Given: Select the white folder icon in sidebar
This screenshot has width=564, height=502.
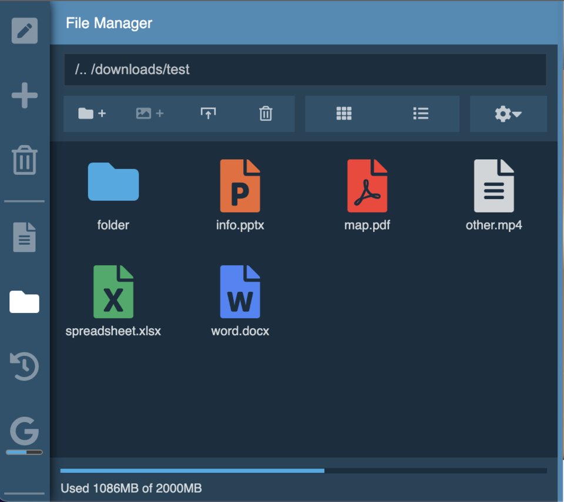Looking at the screenshot, I should pos(25,302).
